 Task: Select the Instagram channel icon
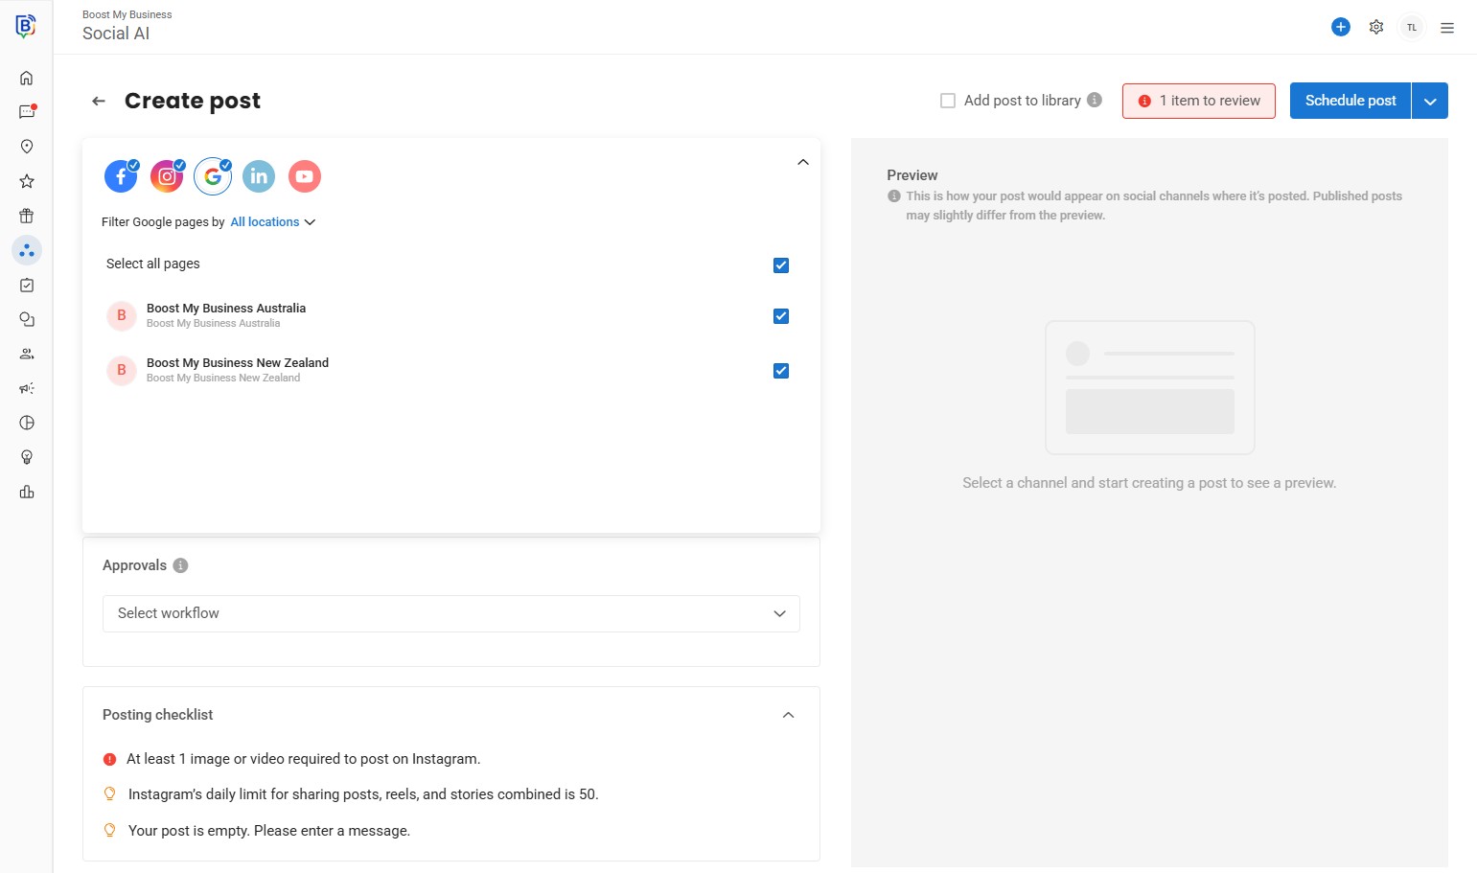pos(167,176)
